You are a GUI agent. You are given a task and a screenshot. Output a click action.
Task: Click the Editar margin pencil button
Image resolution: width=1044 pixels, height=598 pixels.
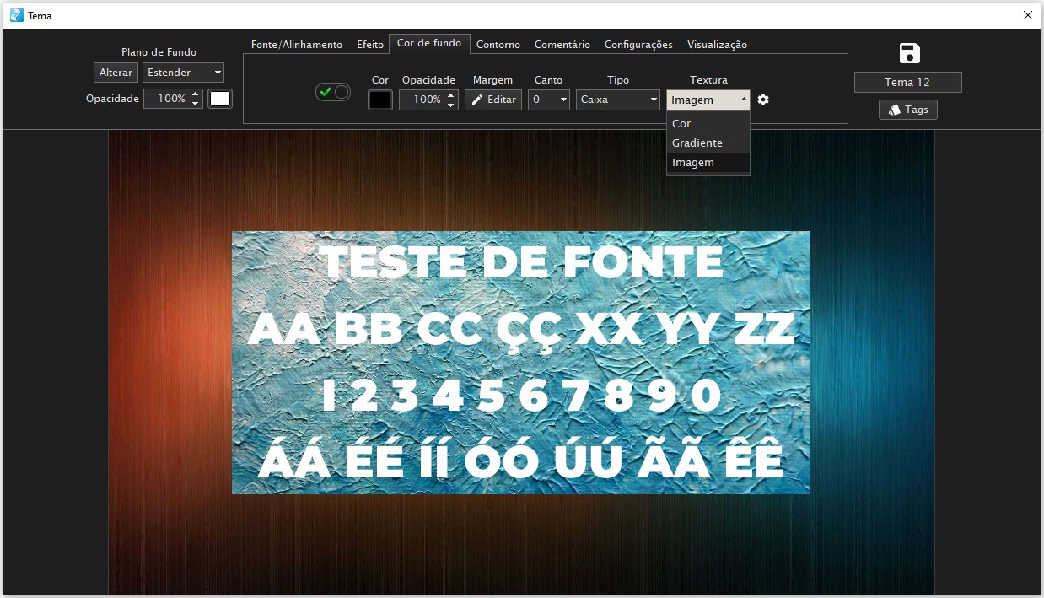493,100
